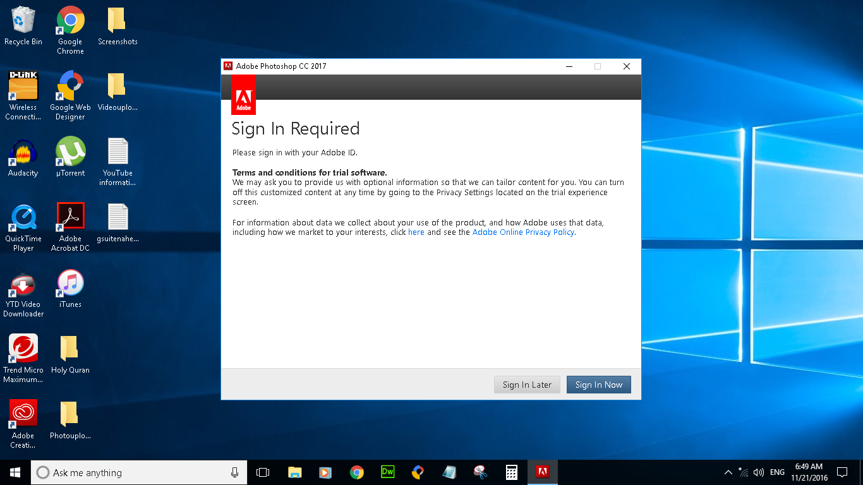Select the Videouplo... folder on desktop

pyautogui.click(x=118, y=92)
